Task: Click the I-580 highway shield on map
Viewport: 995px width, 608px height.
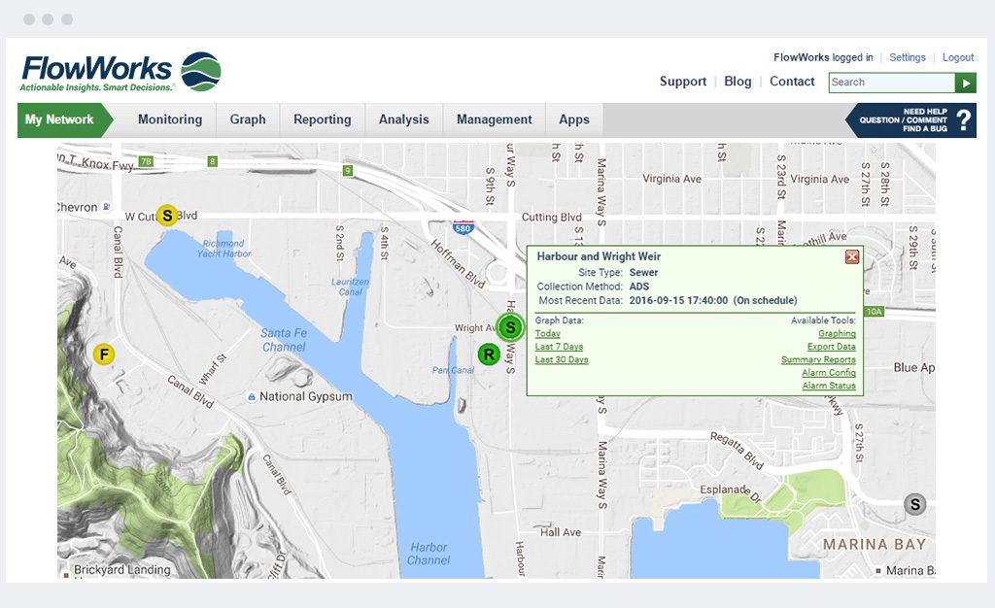Action: pos(463,227)
